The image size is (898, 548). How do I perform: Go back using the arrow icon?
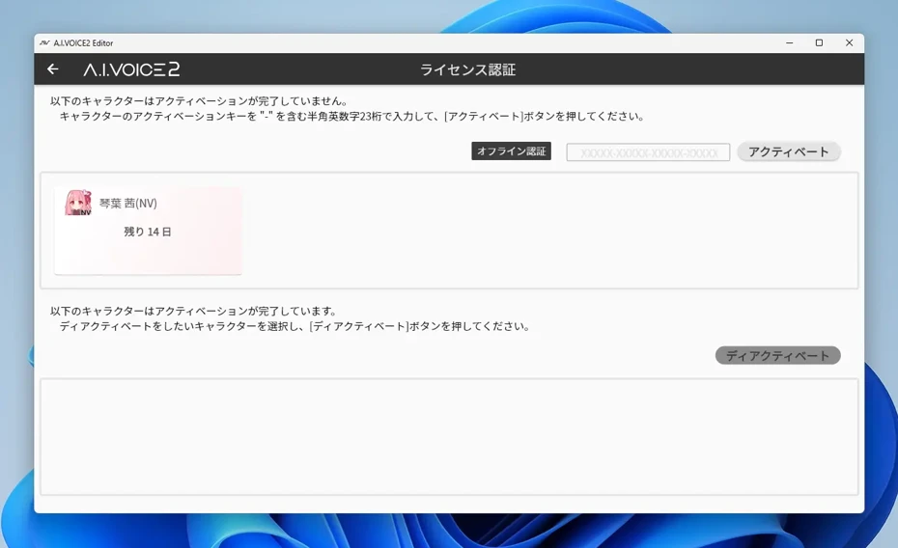tap(53, 69)
